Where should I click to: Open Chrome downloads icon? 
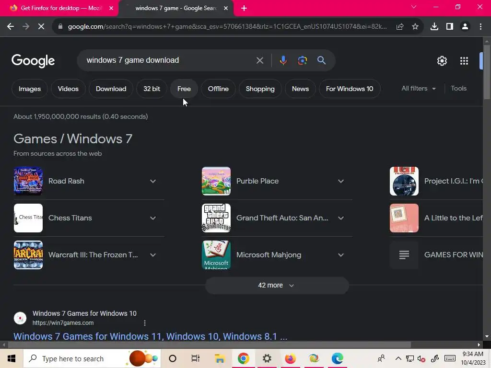click(x=434, y=27)
